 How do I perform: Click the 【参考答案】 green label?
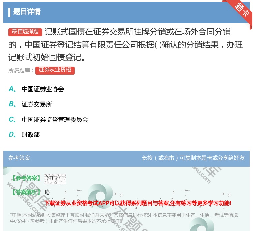click(x=26, y=178)
